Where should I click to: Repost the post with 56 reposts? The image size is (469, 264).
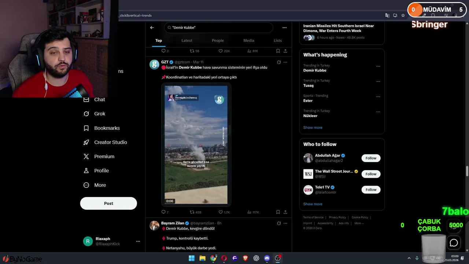pyautogui.click(x=195, y=51)
